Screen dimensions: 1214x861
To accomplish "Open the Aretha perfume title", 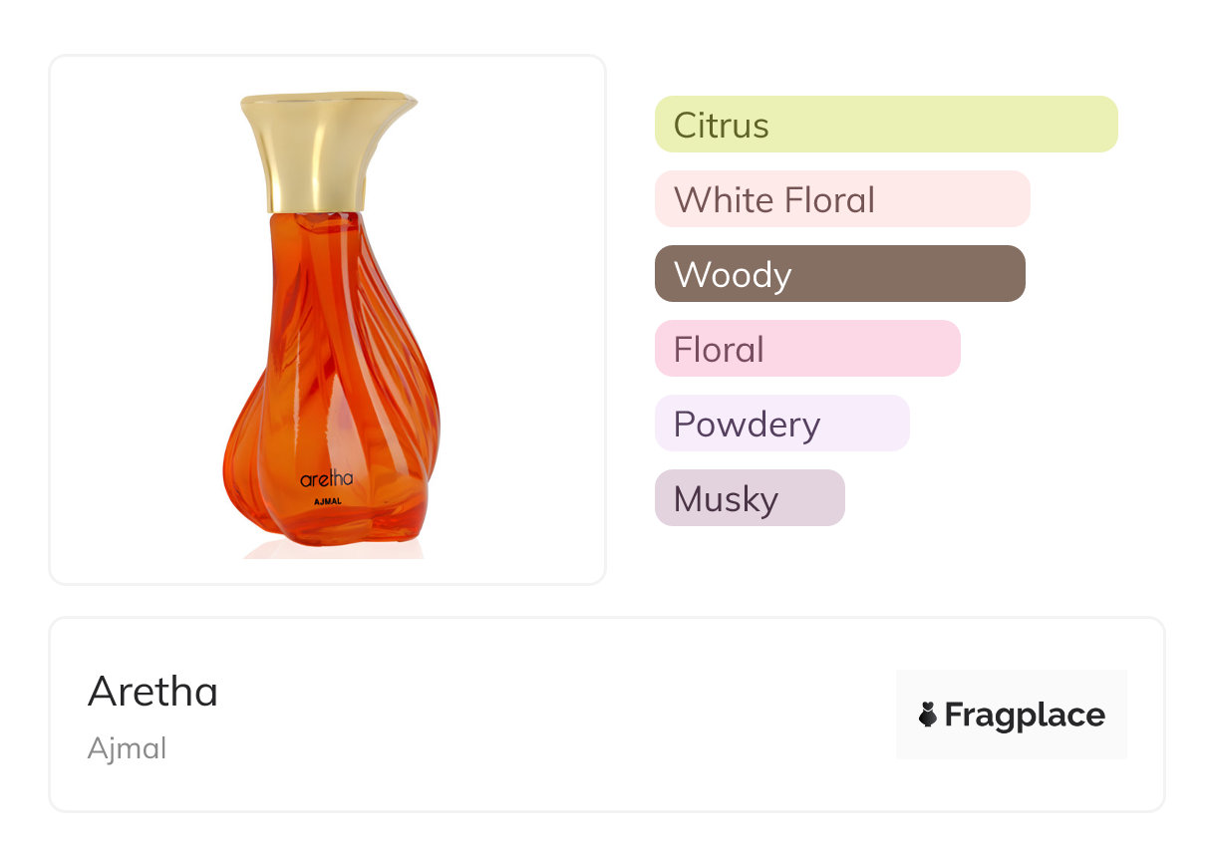I will click(152, 692).
